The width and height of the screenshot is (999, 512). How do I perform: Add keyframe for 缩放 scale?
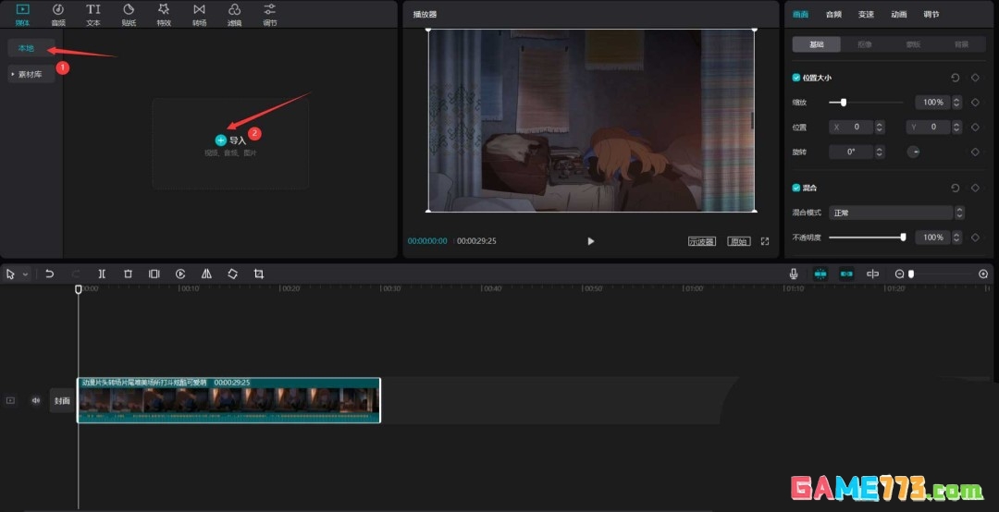tap(975, 102)
